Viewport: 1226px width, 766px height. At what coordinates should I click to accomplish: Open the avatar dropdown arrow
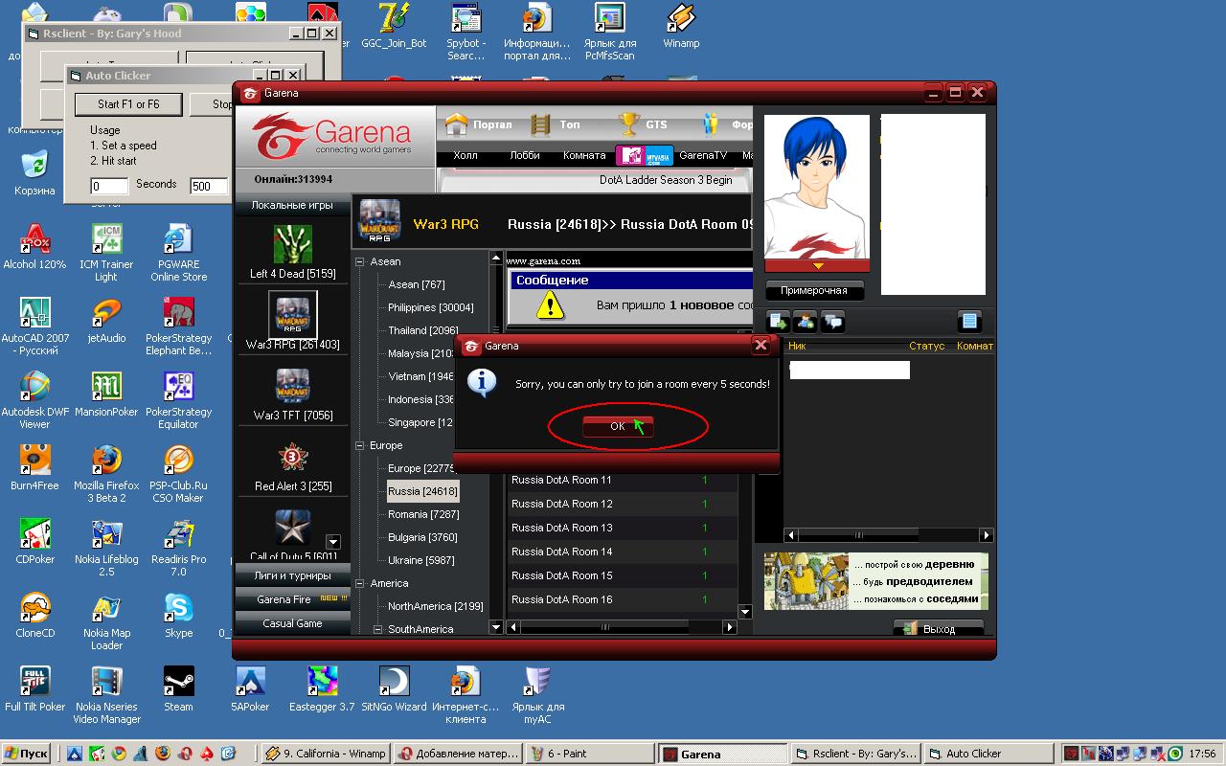(x=817, y=266)
